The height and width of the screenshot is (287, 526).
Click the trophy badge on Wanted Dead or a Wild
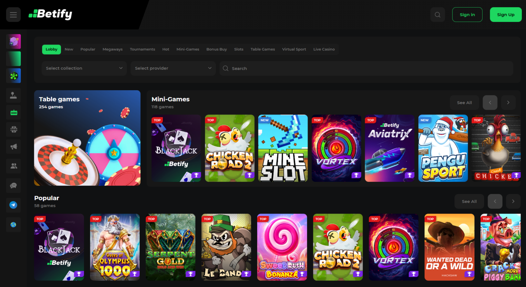coord(470,274)
